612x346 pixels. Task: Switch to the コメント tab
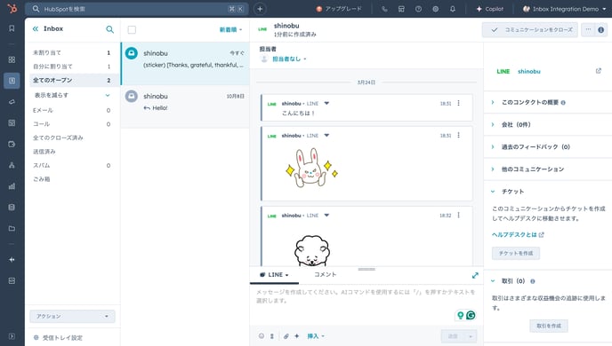click(x=326, y=274)
